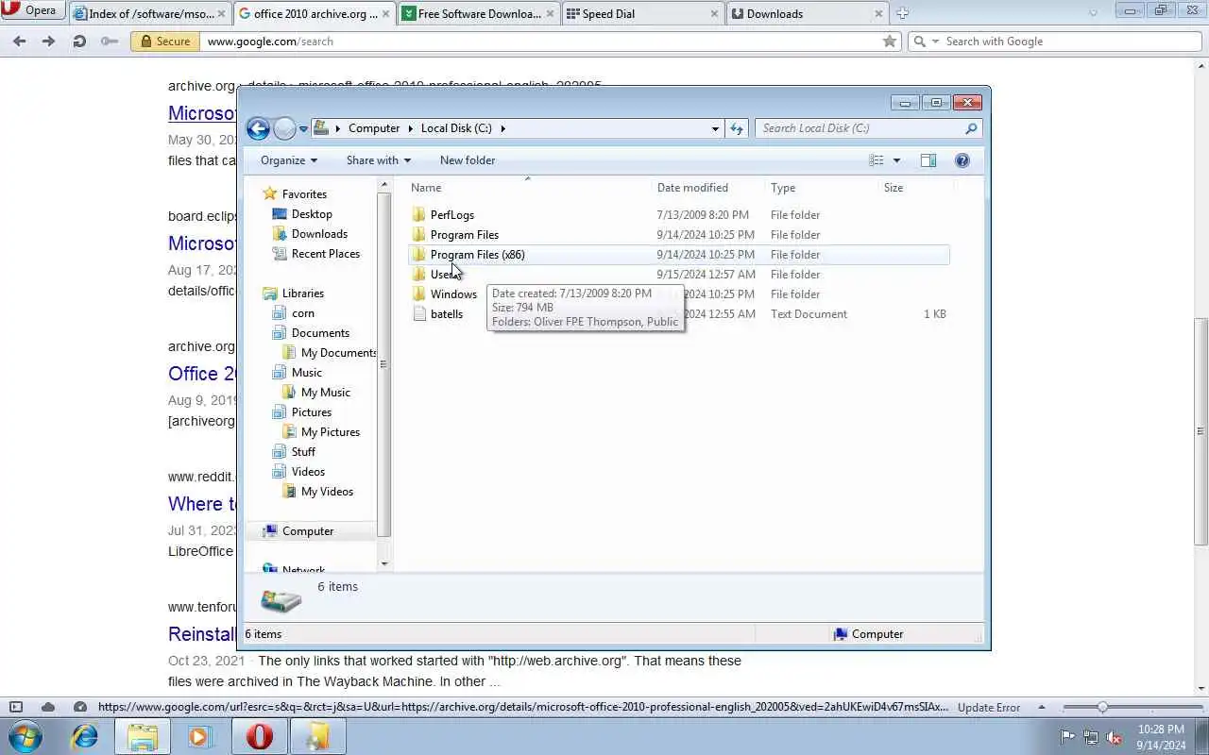Click the Explorer address bar refresh button

click(x=737, y=128)
